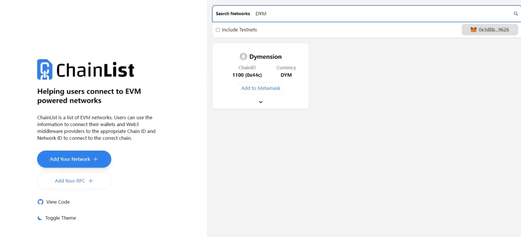The width and height of the screenshot is (521, 237).
Task: Click the Add Your Network button
Action: (x=74, y=159)
